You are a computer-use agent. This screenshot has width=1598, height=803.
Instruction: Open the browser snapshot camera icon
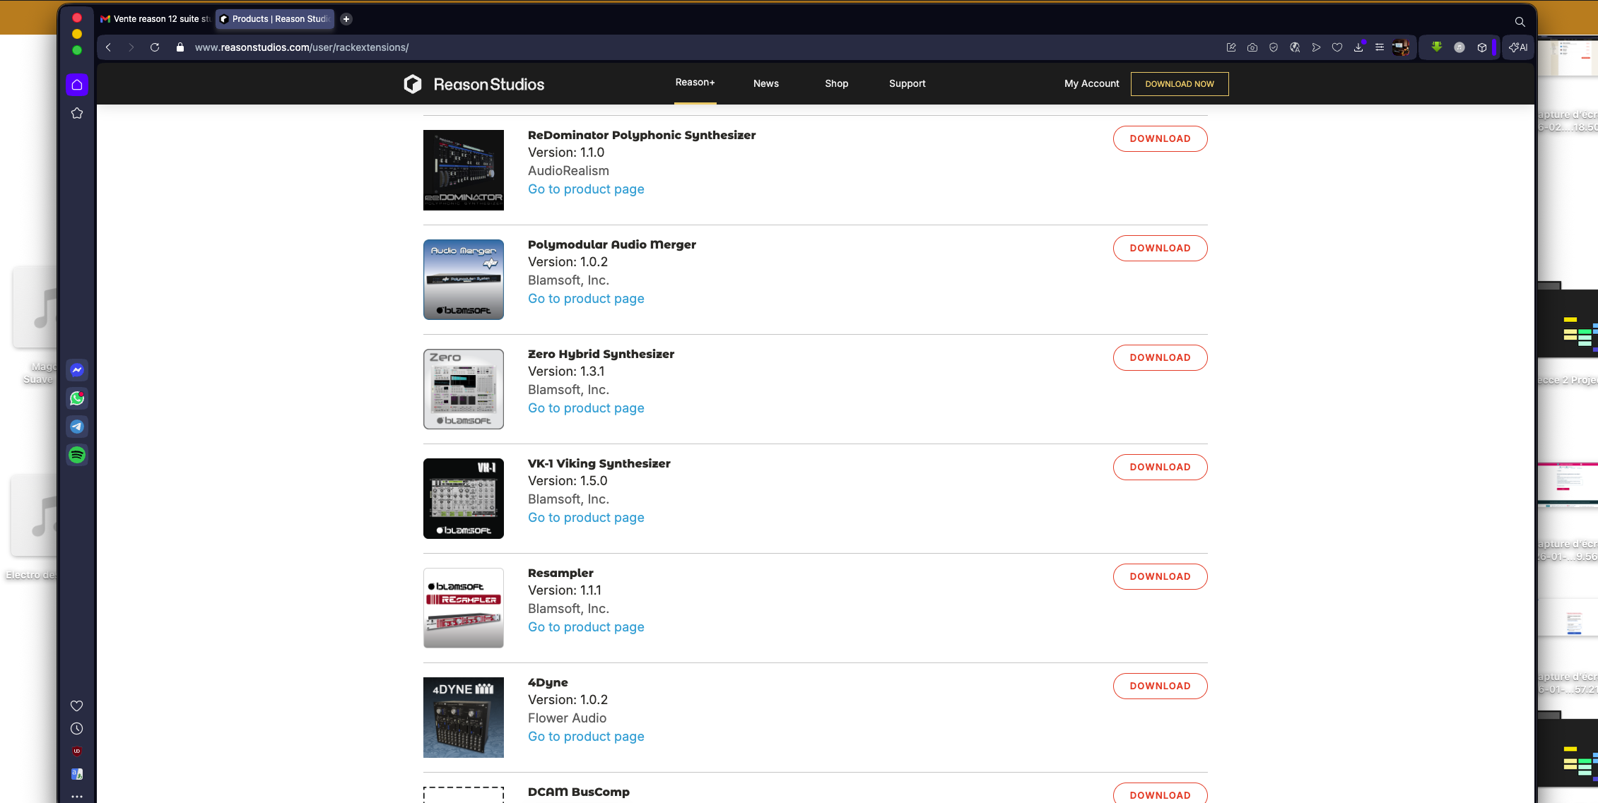tap(1252, 47)
